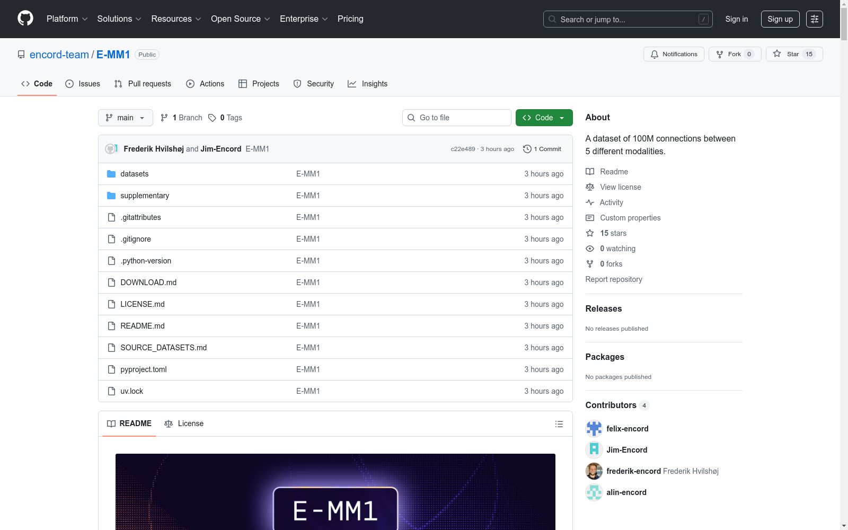Open the green Code dropdown button
Viewport: 848px width, 530px height.
pos(544,118)
